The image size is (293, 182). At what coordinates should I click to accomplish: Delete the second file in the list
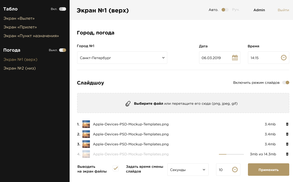(287, 134)
